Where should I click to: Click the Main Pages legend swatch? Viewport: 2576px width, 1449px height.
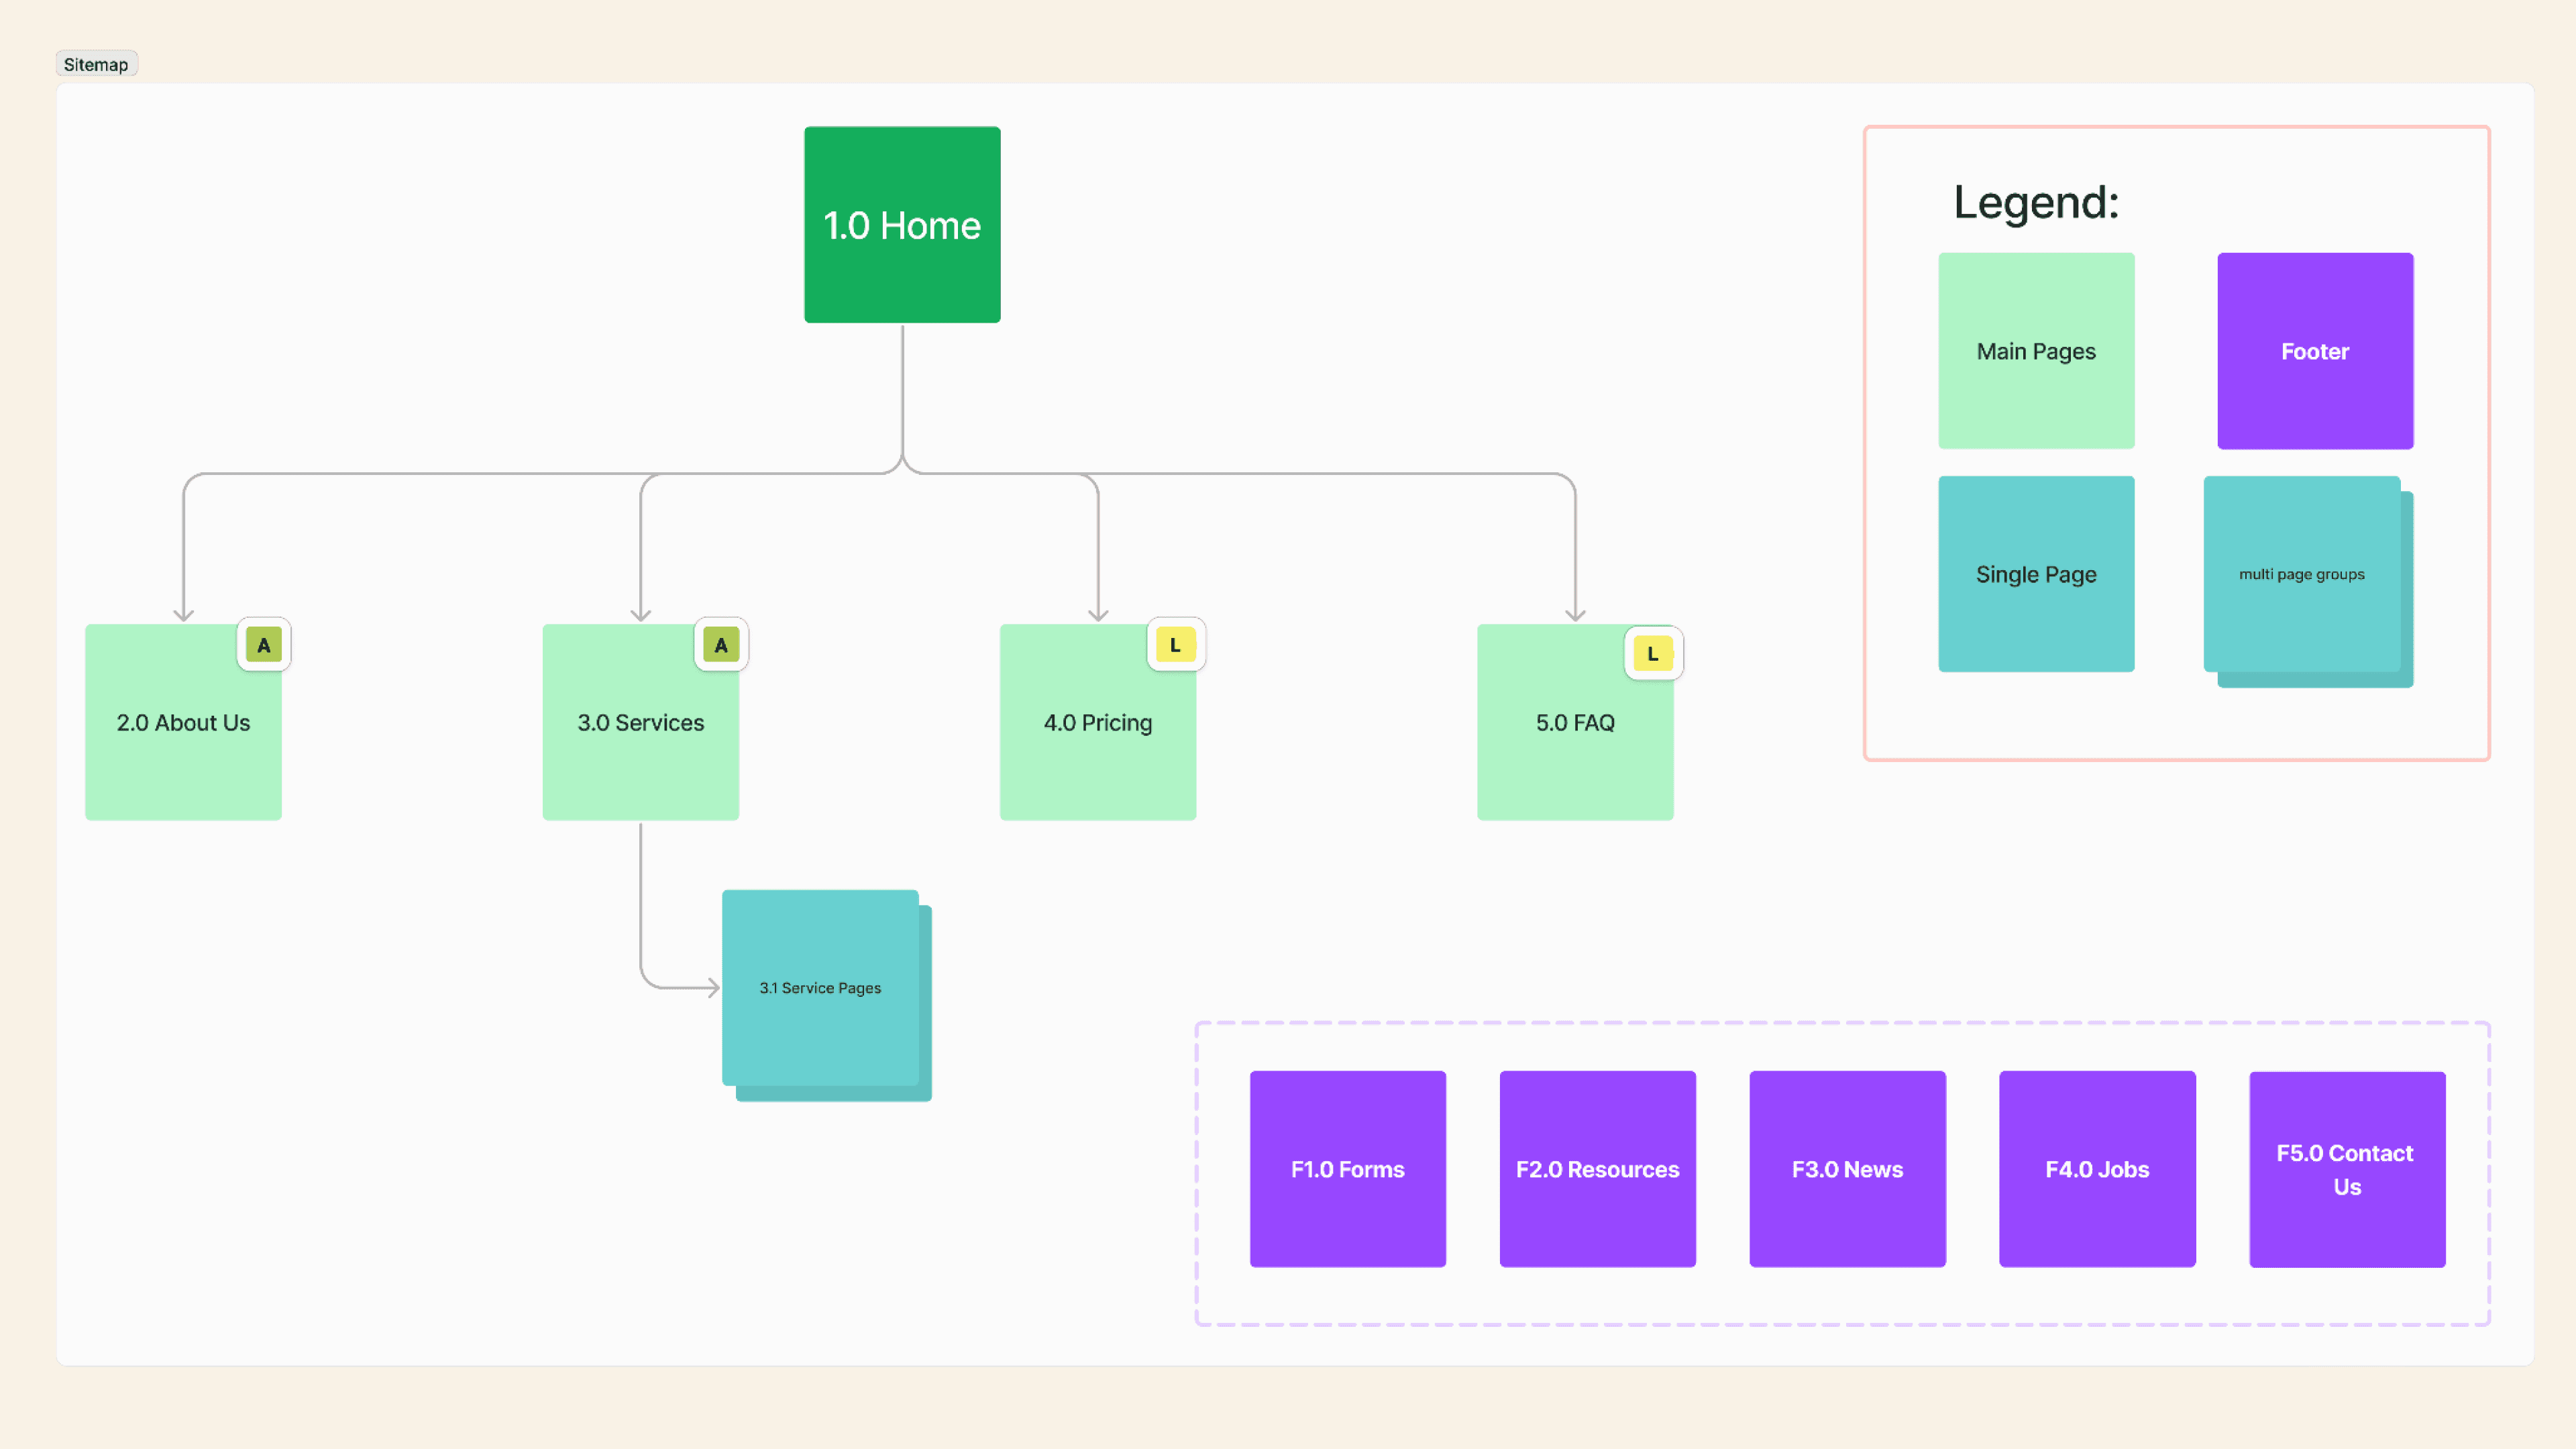(x=2036, y=351)
